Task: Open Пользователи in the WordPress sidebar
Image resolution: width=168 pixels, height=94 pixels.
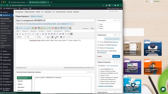Action: tap(7, 70)
